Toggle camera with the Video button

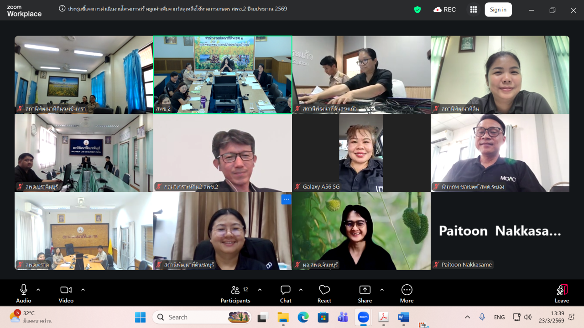[x=66, y=293]
